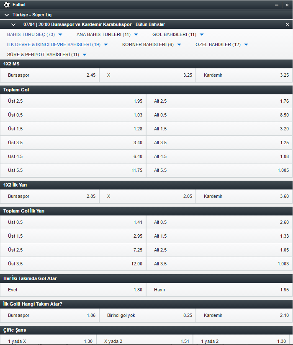Open the KORNER BAHİSLERİ (6) menu
The width and height of the screenshot is (293, 345).
pyautogui.click(x=152, y=44)
